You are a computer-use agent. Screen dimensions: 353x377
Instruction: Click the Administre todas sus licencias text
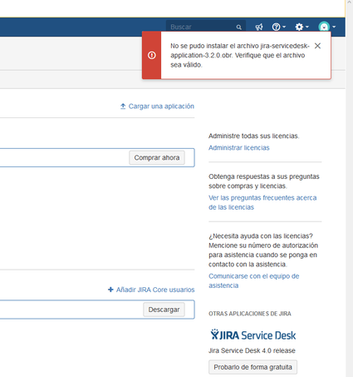coord(254,136)
